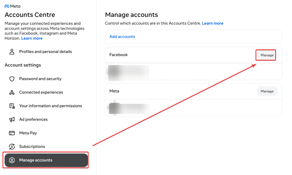This screenshot has width=292, height=175.
Task: Click the Facebook section title
Action: (x=118, y=55)
